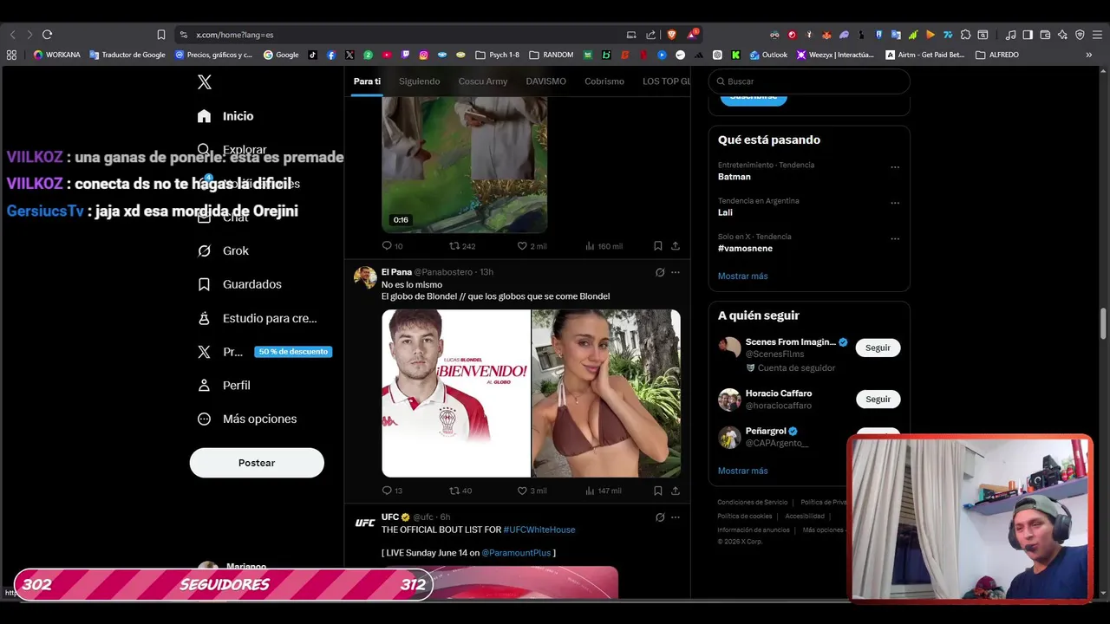Open the Batman trend
The image size is (1110, 624).
[735, 177]
